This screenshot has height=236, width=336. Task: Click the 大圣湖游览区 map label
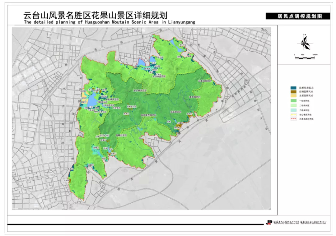point(112,100)
